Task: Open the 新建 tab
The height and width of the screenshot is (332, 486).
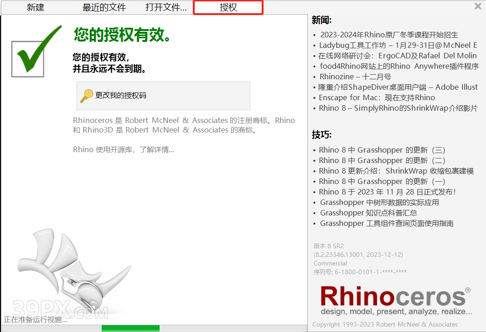Action: (x=36, y=7)
